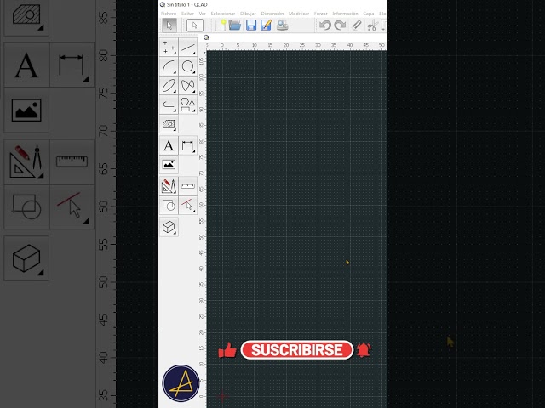545x408 pixels.
Task: Open Isometric projection cube tool in QCAD window
Action: [x=169, y=227]
